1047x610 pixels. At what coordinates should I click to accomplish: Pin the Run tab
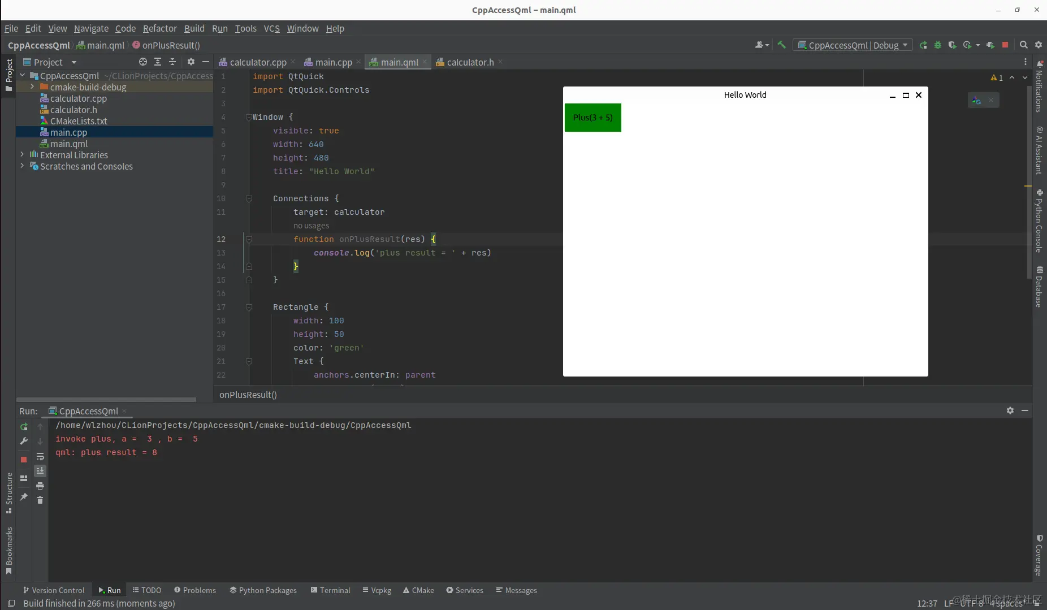[24, 497]
